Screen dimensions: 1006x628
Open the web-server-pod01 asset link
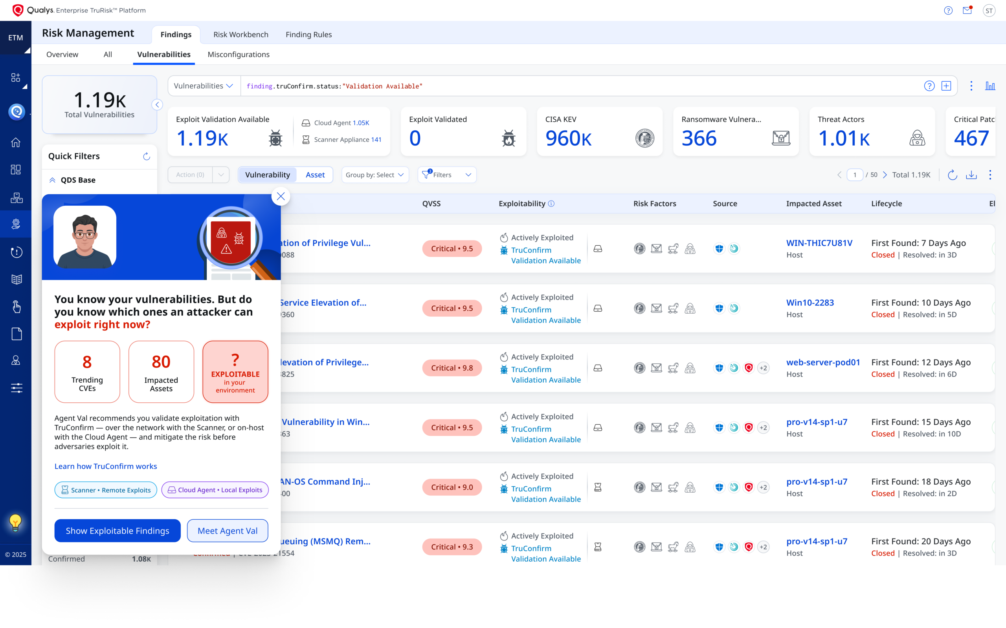click(x=823, y=362)
